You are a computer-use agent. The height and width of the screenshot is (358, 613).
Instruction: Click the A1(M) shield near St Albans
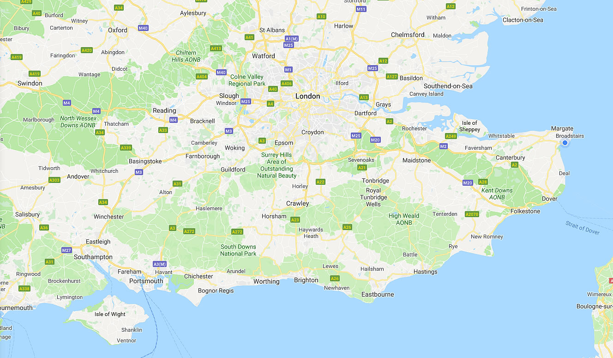pos(291,39)
